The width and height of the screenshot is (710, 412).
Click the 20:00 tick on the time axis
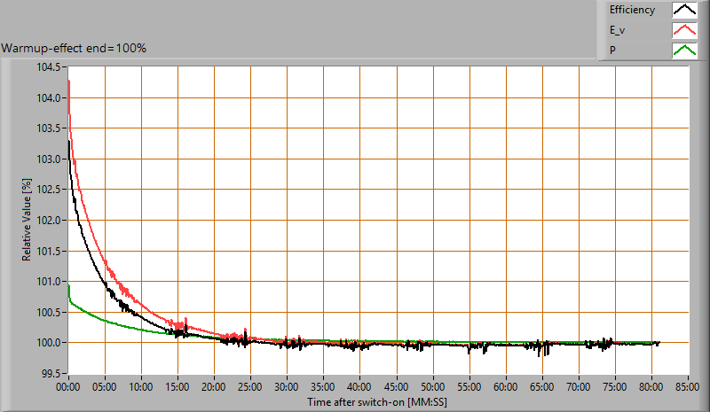click(x=214, y=387)
